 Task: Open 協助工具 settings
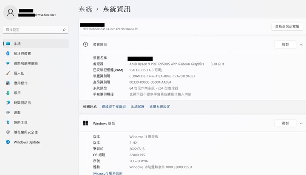coord(36,122)
